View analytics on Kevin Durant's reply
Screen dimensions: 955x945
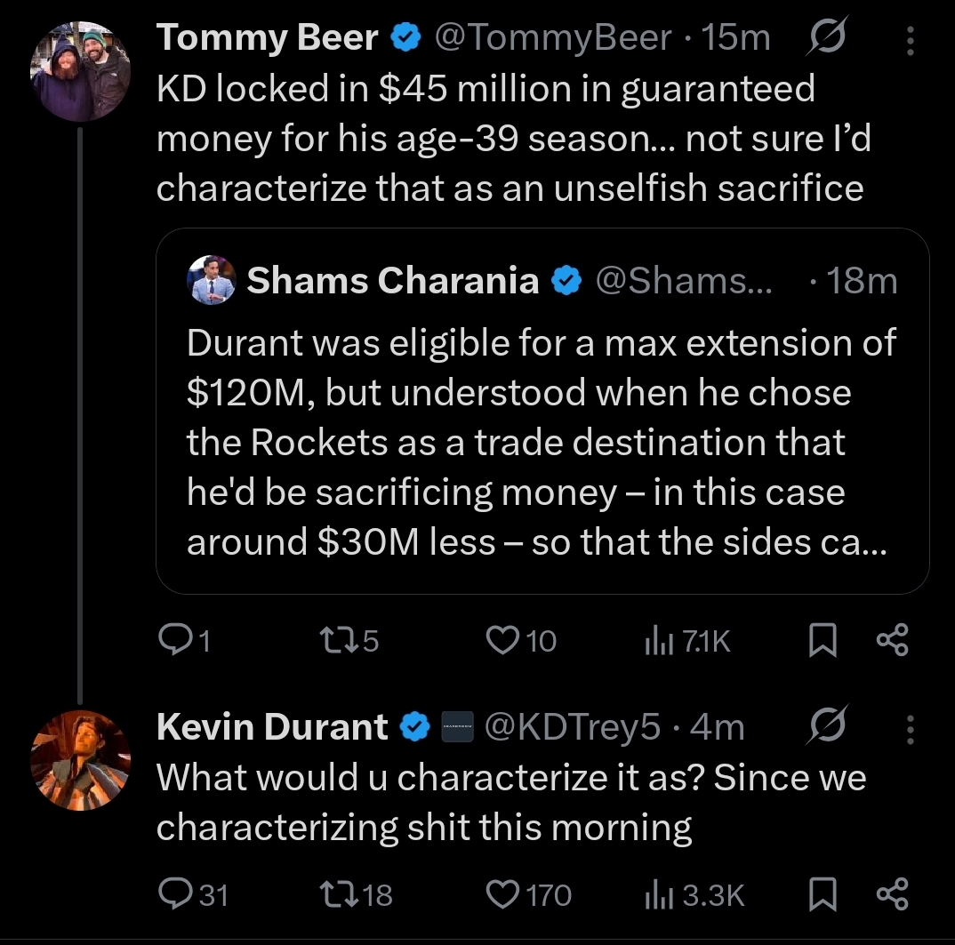click(654, 893)
